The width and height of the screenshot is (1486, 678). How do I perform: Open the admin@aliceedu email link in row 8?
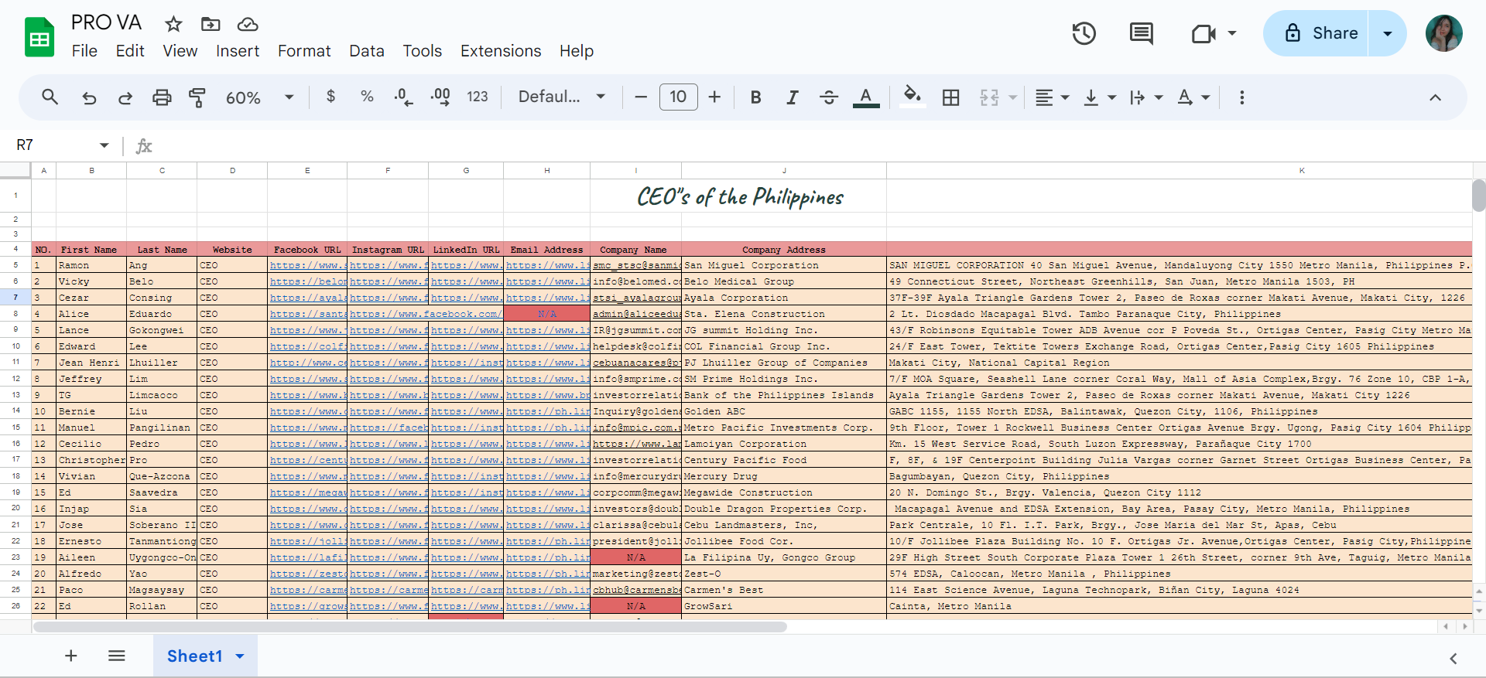[636, 314]
